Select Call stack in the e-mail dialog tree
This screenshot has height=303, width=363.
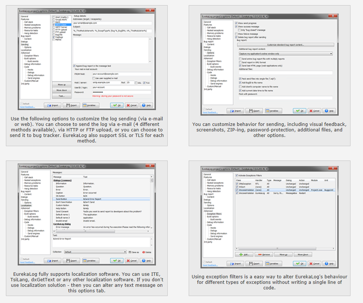pos(29,22)
